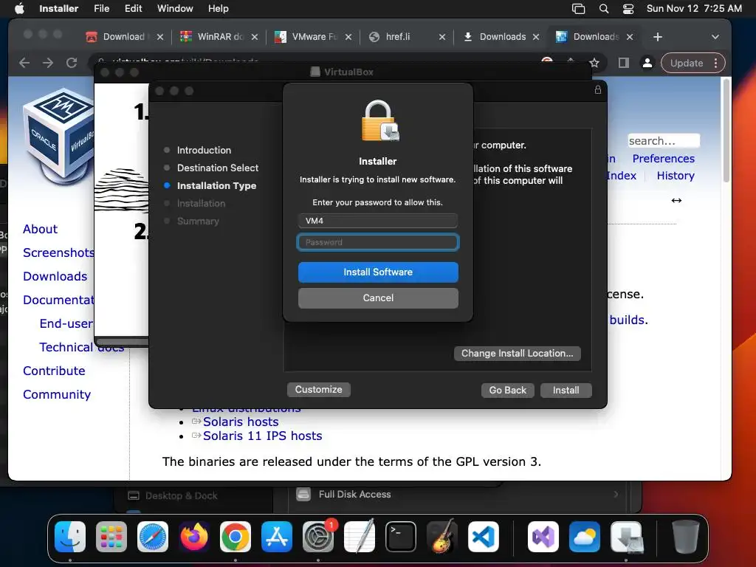Open the Screenshots sidebar link
This screenshot has height=567, width=756.
coord(58,252)
